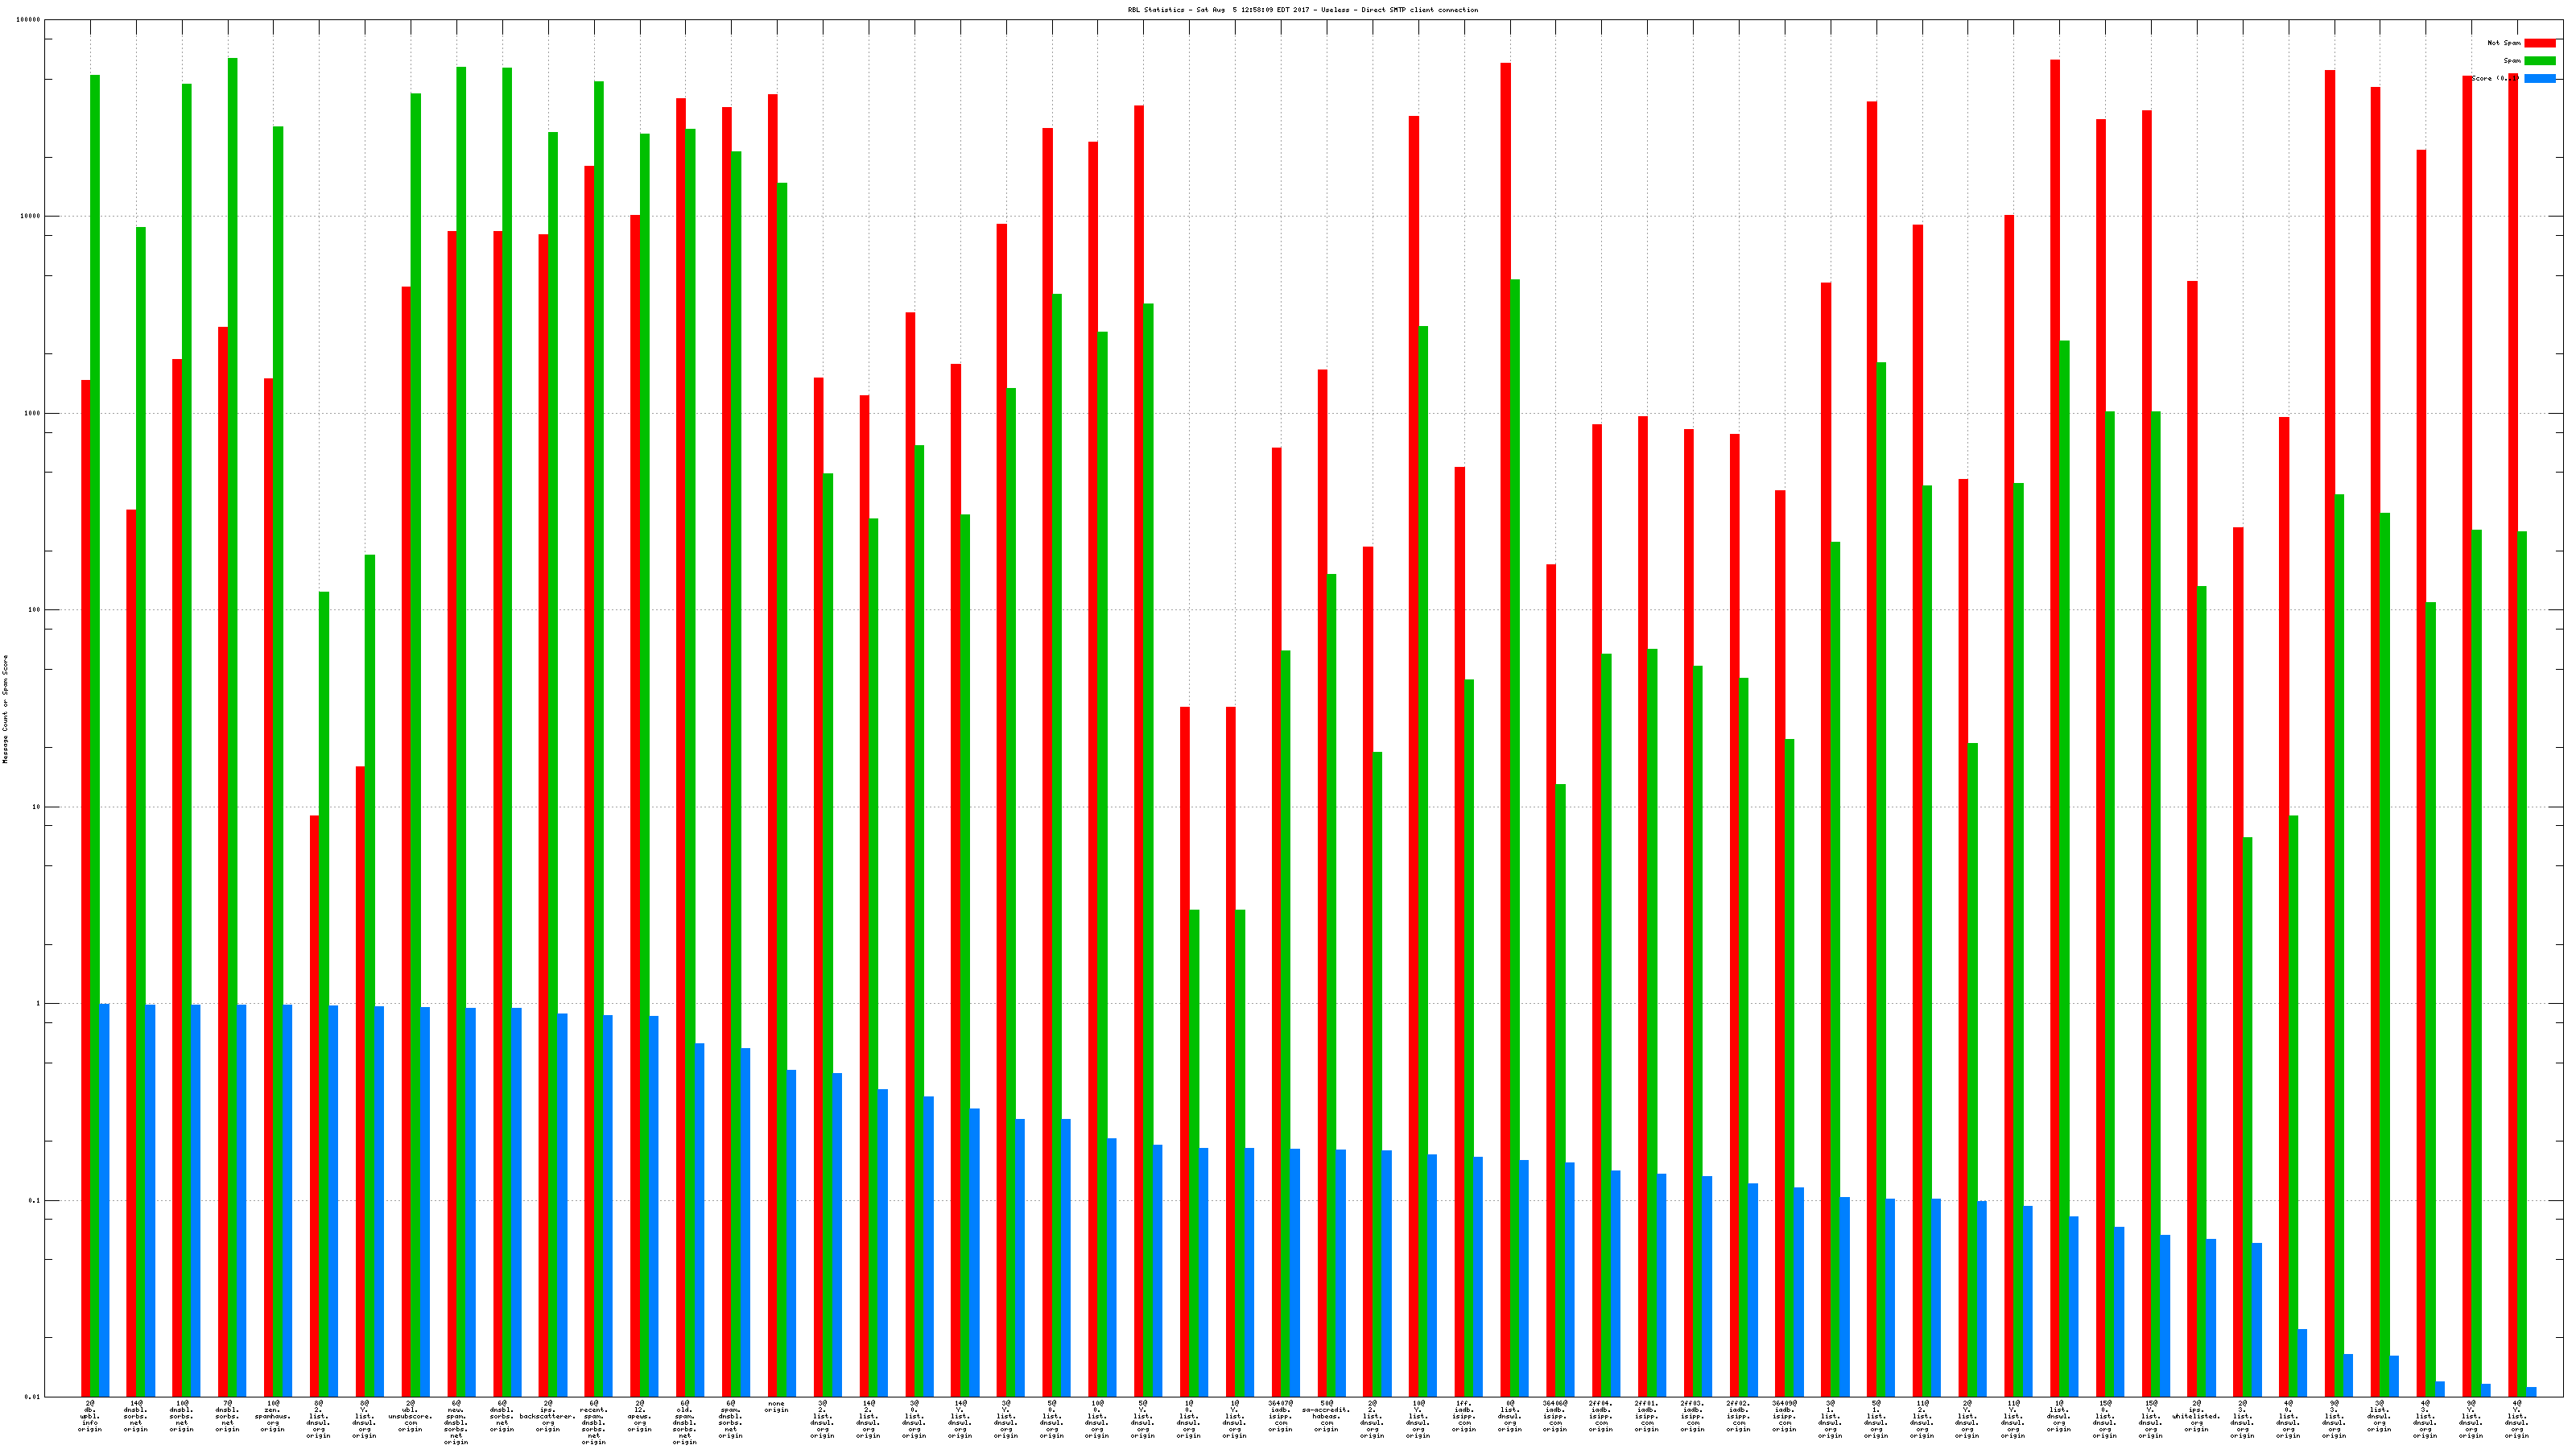Click the blue score bar above 'none origin'

coord(792,1232)
